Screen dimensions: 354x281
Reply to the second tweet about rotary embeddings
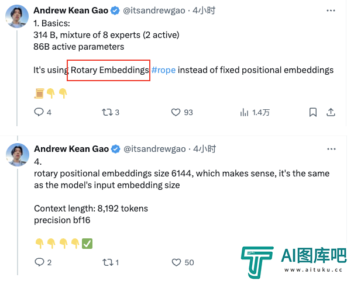point(39,262)
